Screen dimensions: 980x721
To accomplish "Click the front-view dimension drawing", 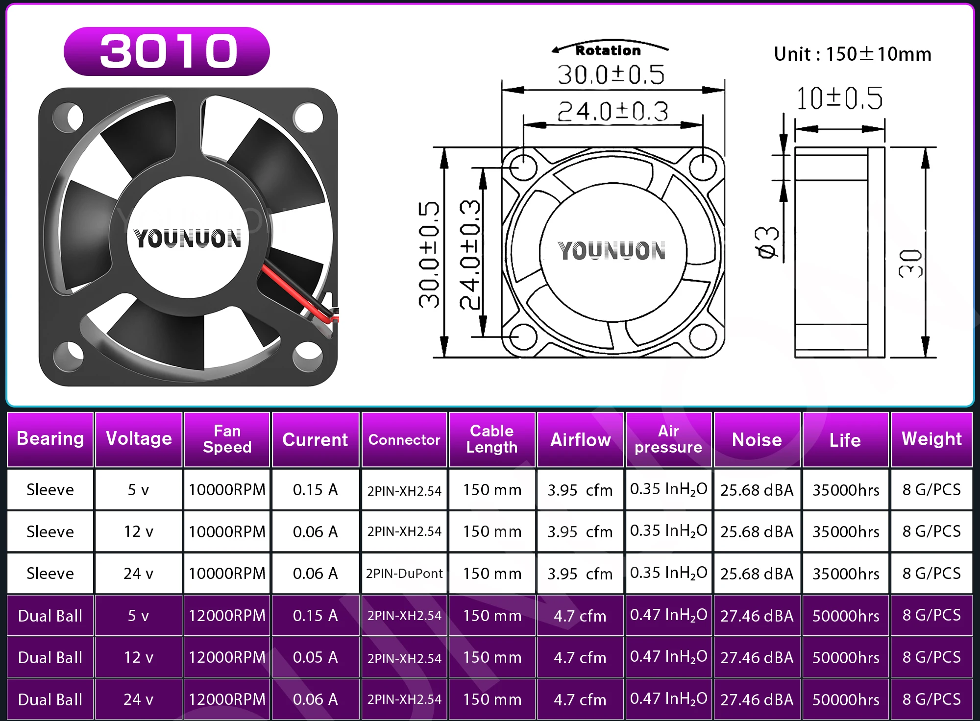I will pyautogui.click(x=612, y=252).
